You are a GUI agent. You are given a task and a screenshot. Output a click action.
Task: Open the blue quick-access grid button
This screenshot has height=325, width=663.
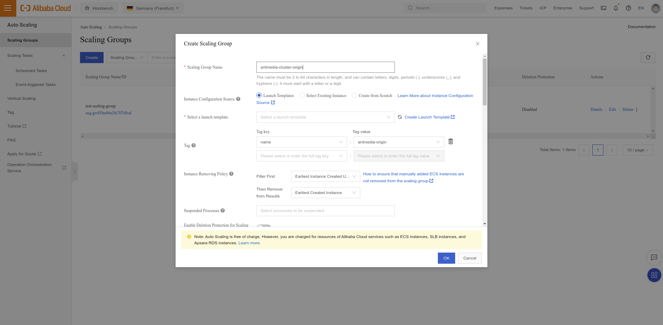[654, 275]
